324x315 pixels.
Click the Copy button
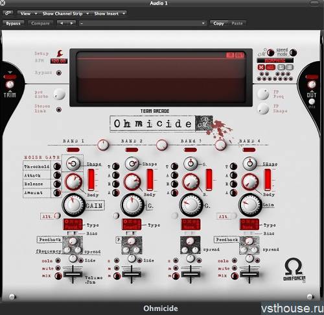click(218, 23)
